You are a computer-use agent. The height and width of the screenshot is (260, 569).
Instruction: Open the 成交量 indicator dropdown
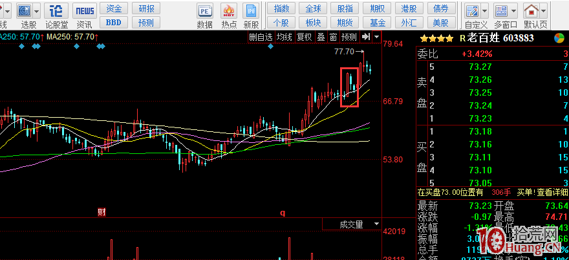point(376,224)
